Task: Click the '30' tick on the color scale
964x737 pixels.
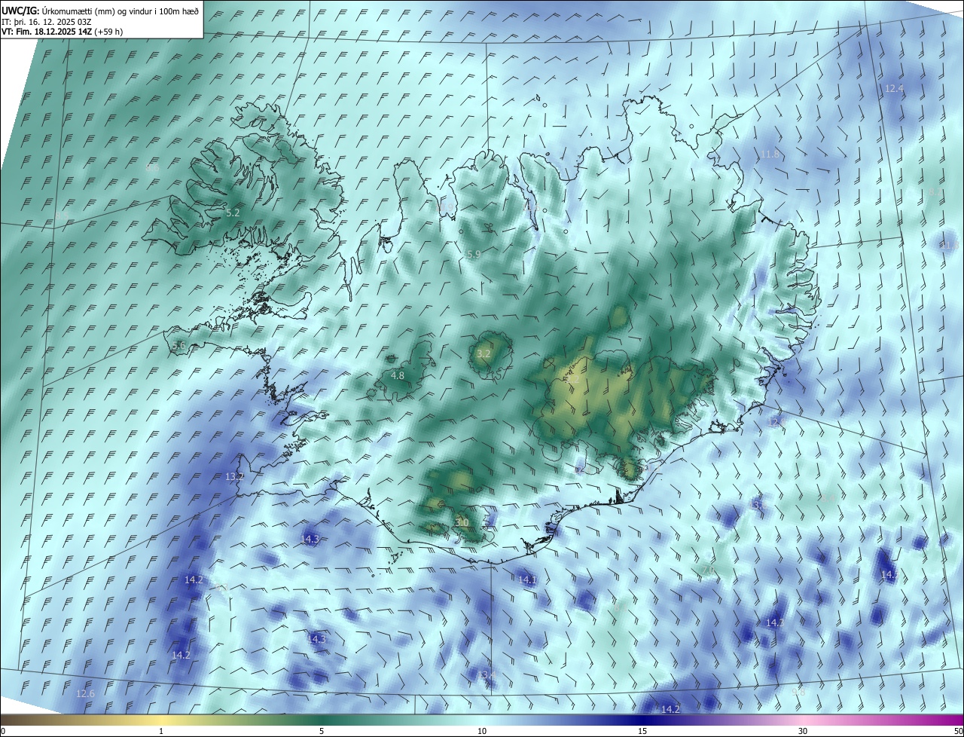Action: pos(803,731)
